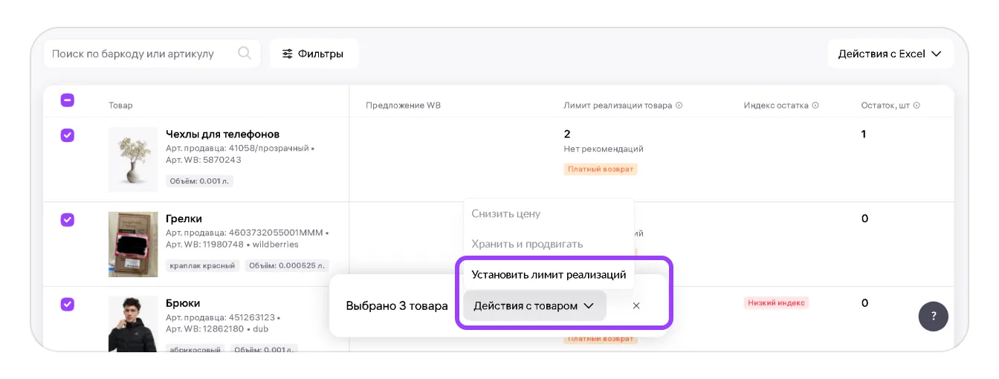Open the Грелки product thumbnail
Screen dimensions: 999x379
pos(133,244)
